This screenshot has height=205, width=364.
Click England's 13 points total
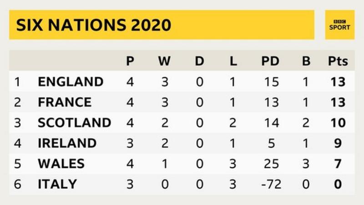click(338, 82)
